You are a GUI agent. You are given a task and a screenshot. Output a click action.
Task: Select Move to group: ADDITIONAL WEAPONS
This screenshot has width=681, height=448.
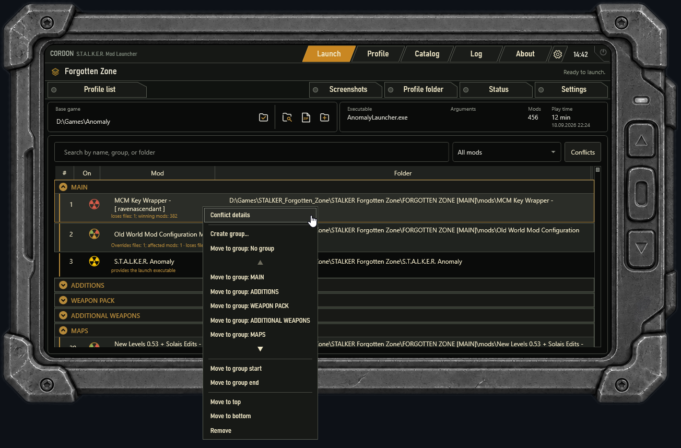point(260,321)
